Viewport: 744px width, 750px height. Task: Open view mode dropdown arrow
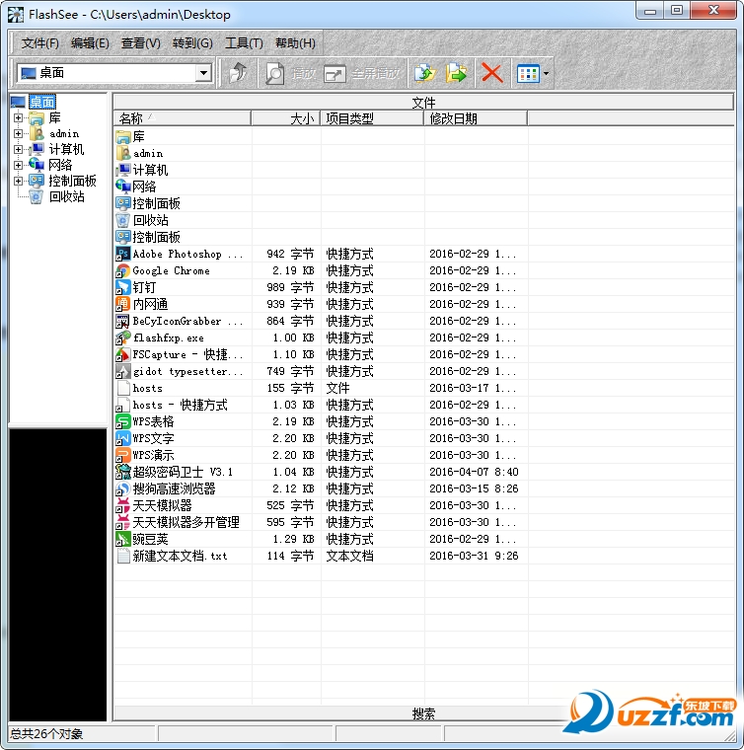(546, 73)
